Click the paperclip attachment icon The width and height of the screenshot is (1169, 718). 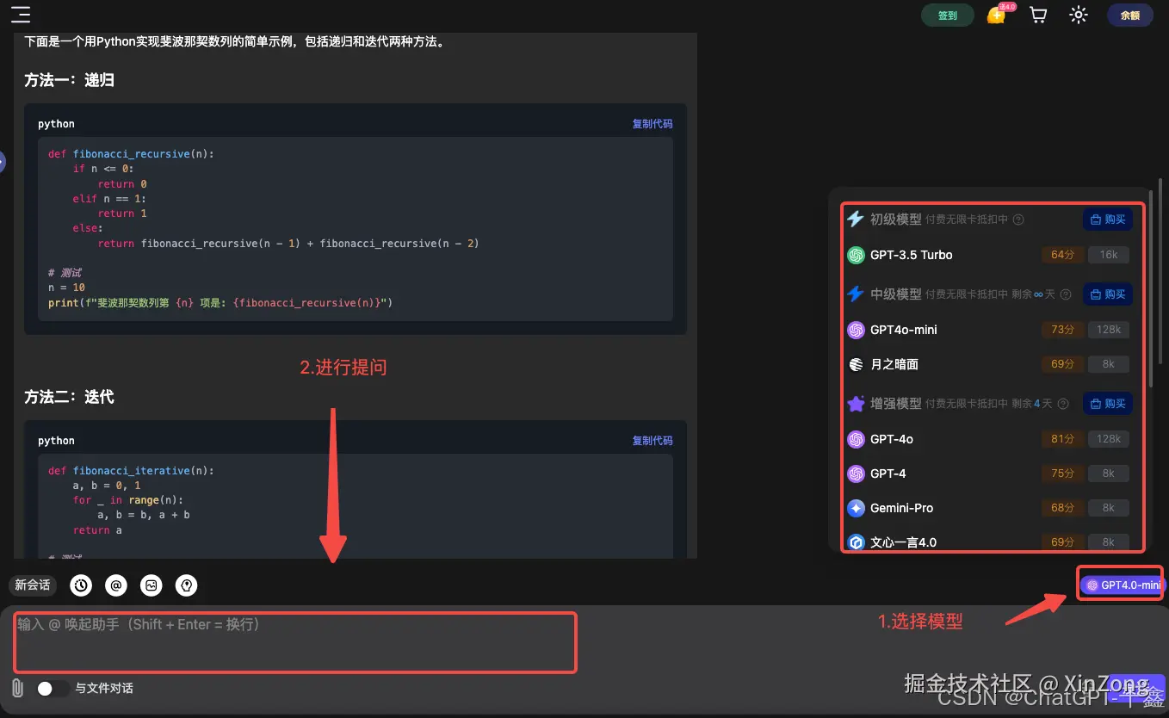tap(15, 687)
